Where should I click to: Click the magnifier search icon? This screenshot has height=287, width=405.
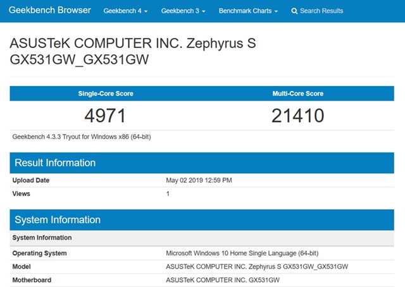click(x=294, y=11)
